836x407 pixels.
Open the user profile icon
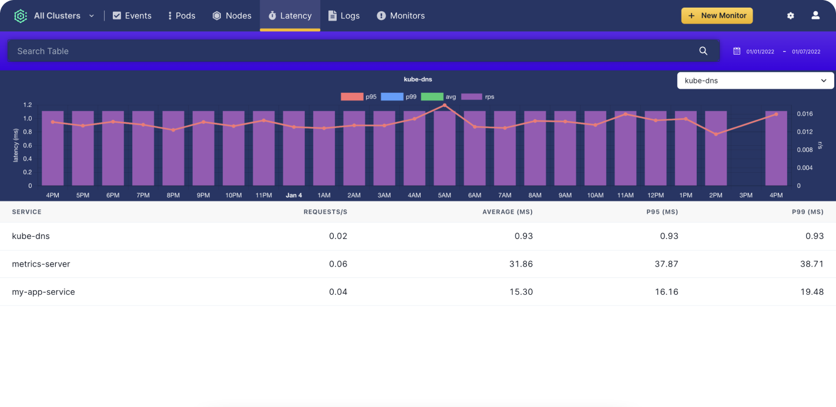pos(815,16)
